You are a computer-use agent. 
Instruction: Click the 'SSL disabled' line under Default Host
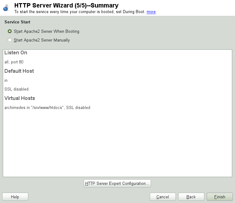pyautogui.click(x=17, y=89)
